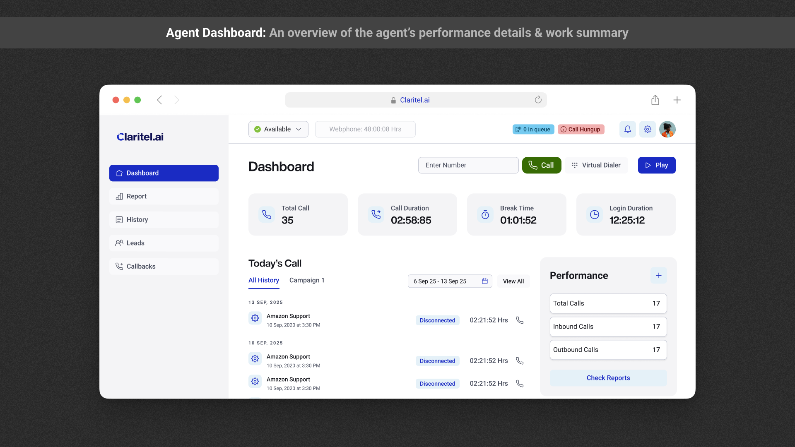Select the Dashboard sidebar icon
The image size is (795, 447).
tap(120, 173)
